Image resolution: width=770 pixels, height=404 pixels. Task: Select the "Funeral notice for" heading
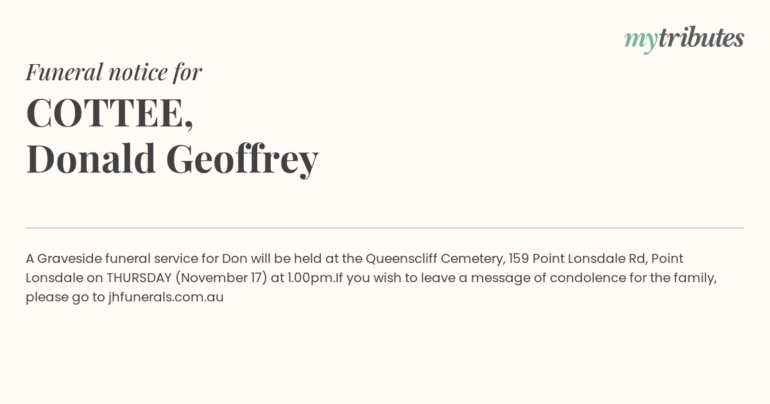pyautogui.click(x=114, y=72)
